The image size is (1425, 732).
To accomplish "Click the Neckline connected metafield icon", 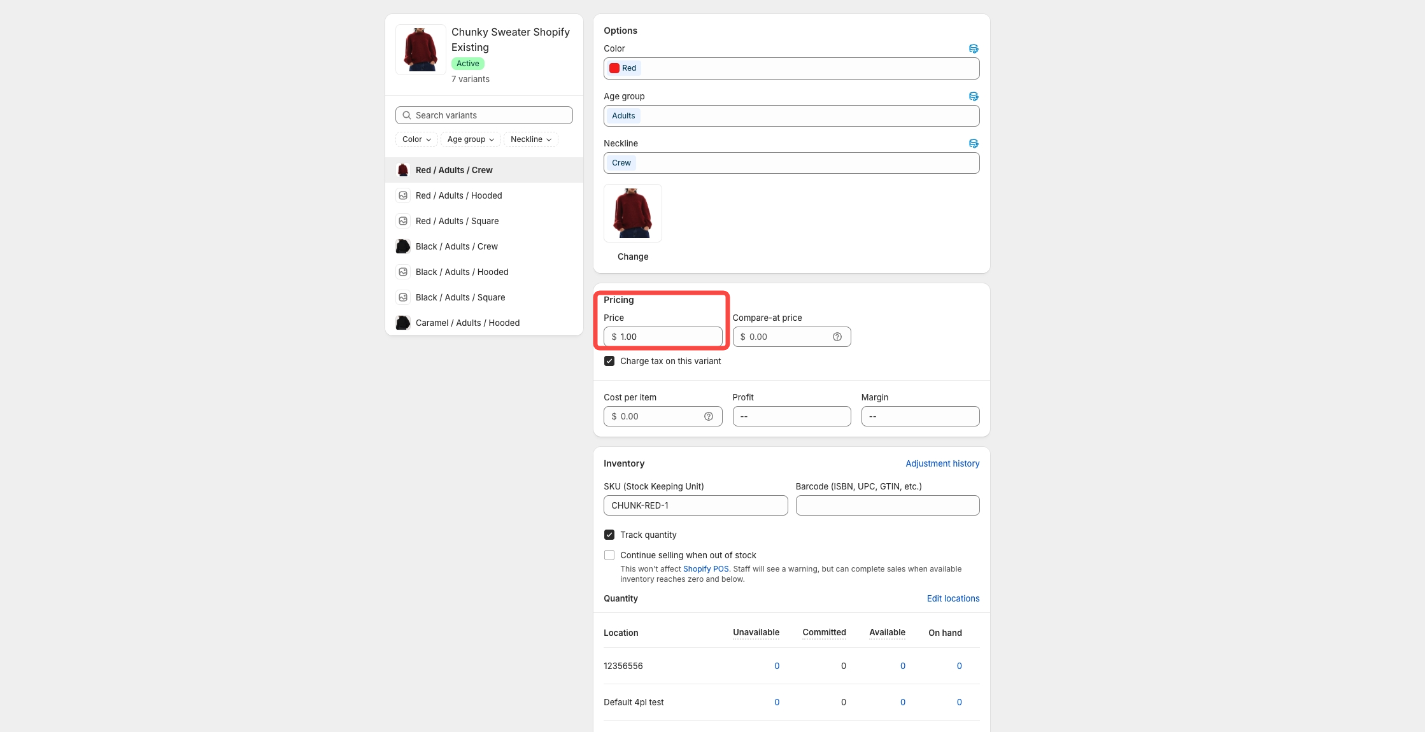I will pos(973,144).
